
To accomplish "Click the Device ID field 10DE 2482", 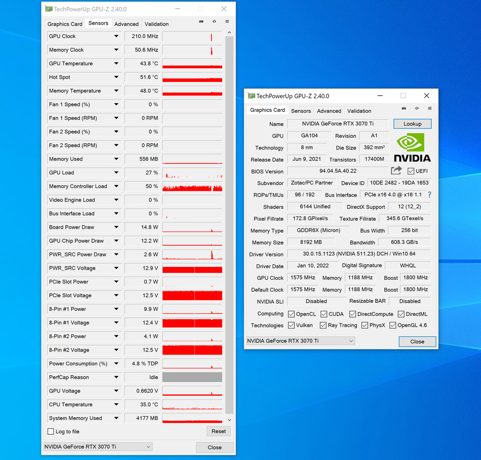I will (399, 183).
